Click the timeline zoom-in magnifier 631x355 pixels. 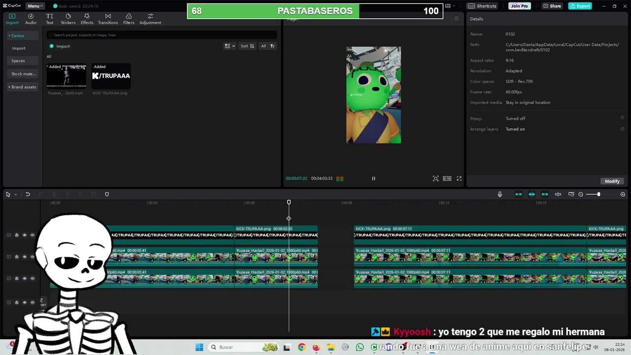pyautogui.click(x=623, y=194)
